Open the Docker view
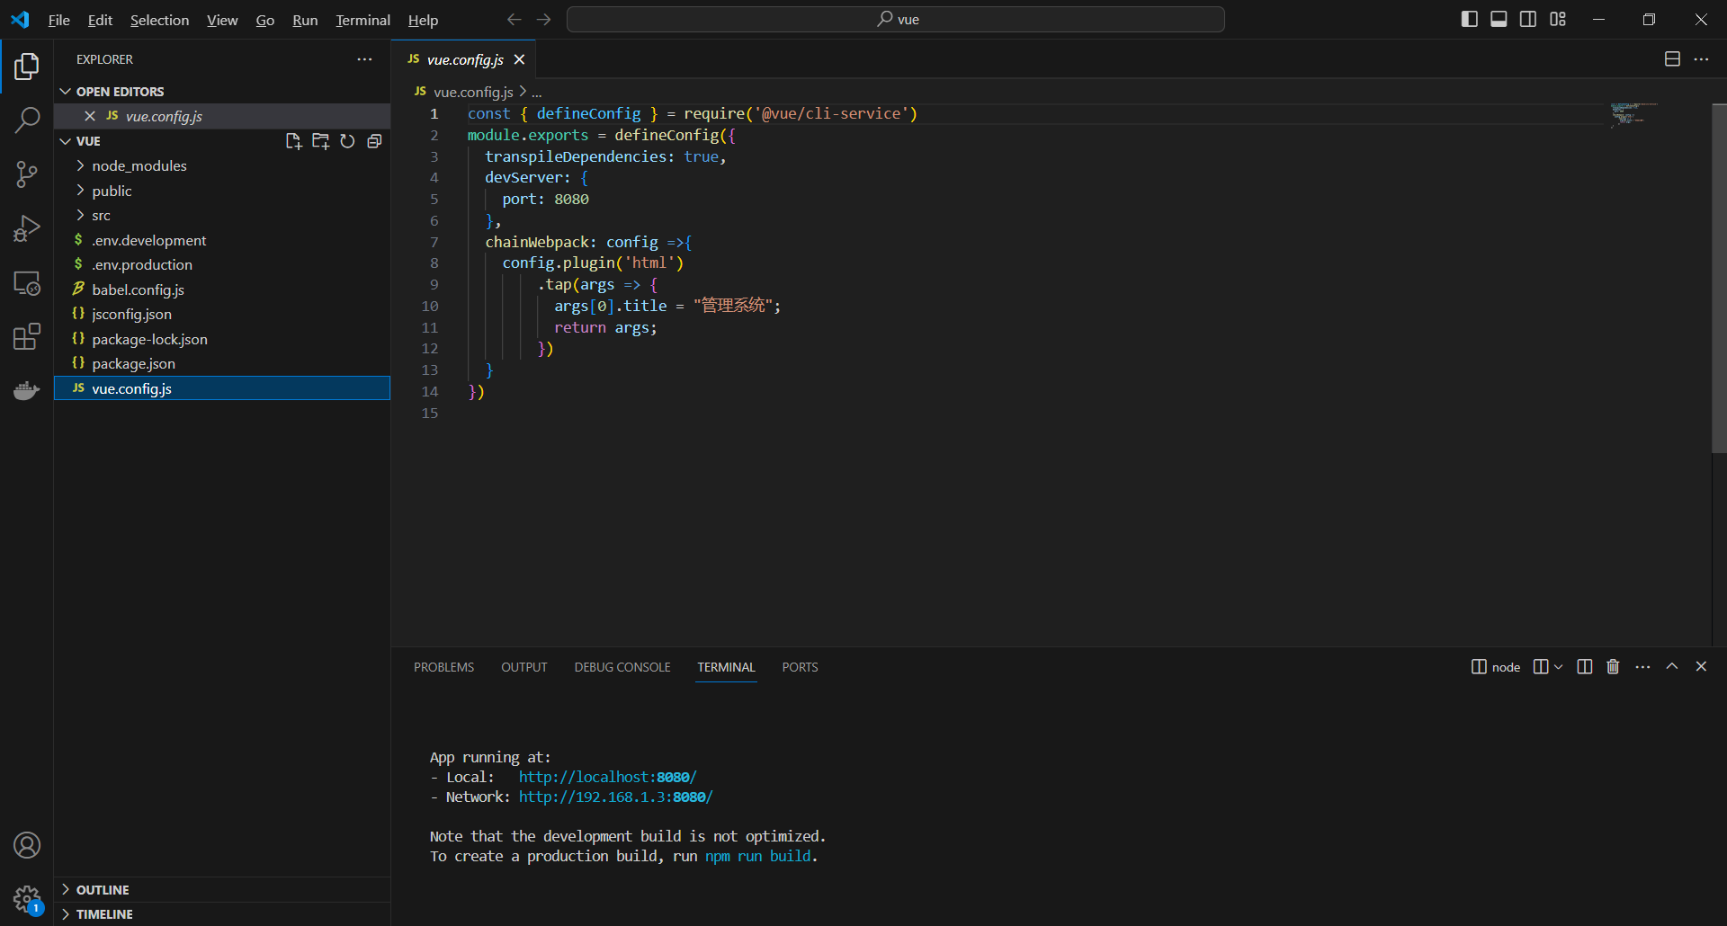The width and height of the screenshot is (1727, 926). (27, 391)
